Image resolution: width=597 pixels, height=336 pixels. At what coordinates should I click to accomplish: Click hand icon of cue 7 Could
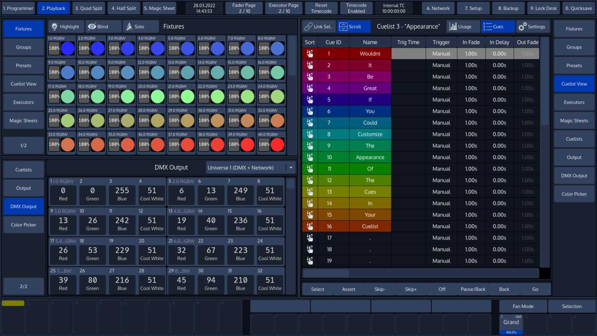(x=310, y=123)
